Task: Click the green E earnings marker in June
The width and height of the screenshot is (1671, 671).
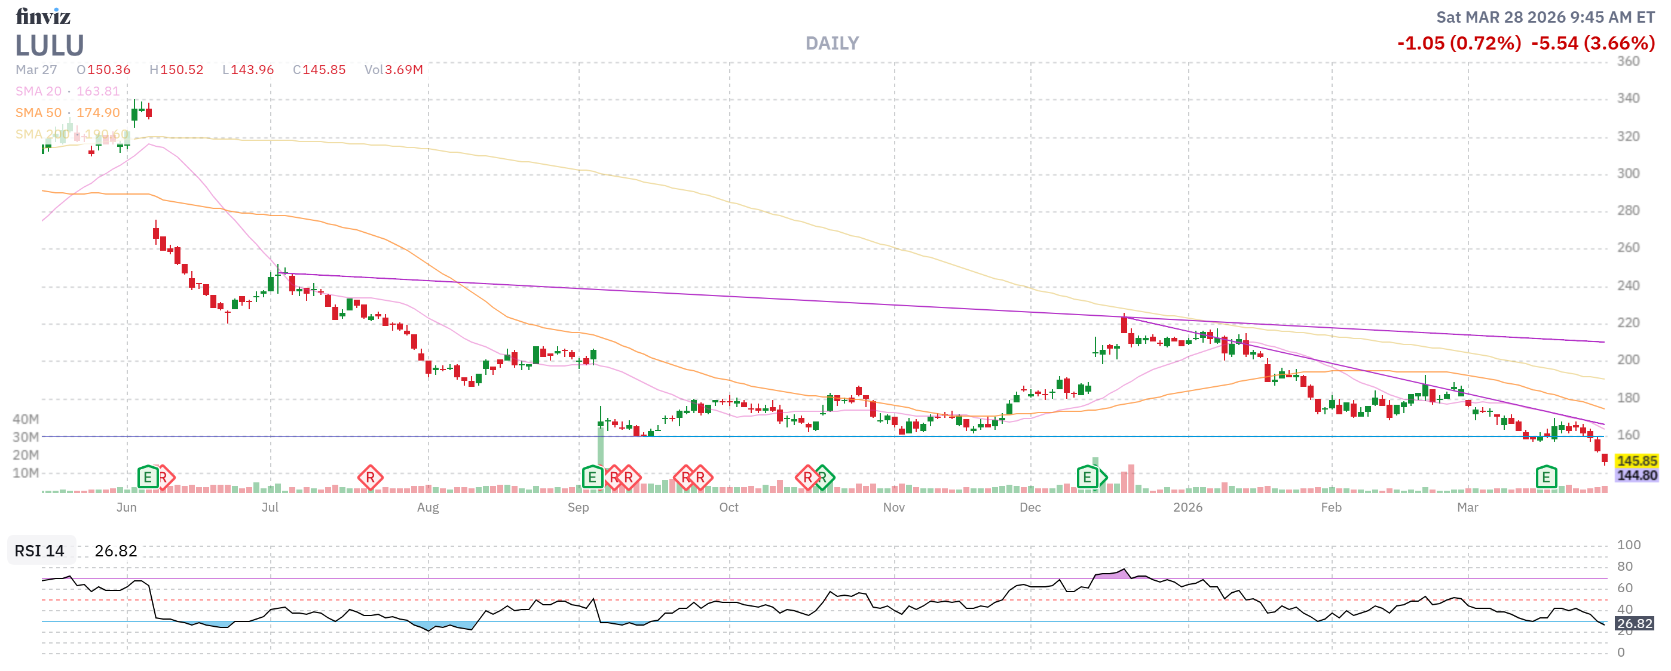Action: pos(148,478)
